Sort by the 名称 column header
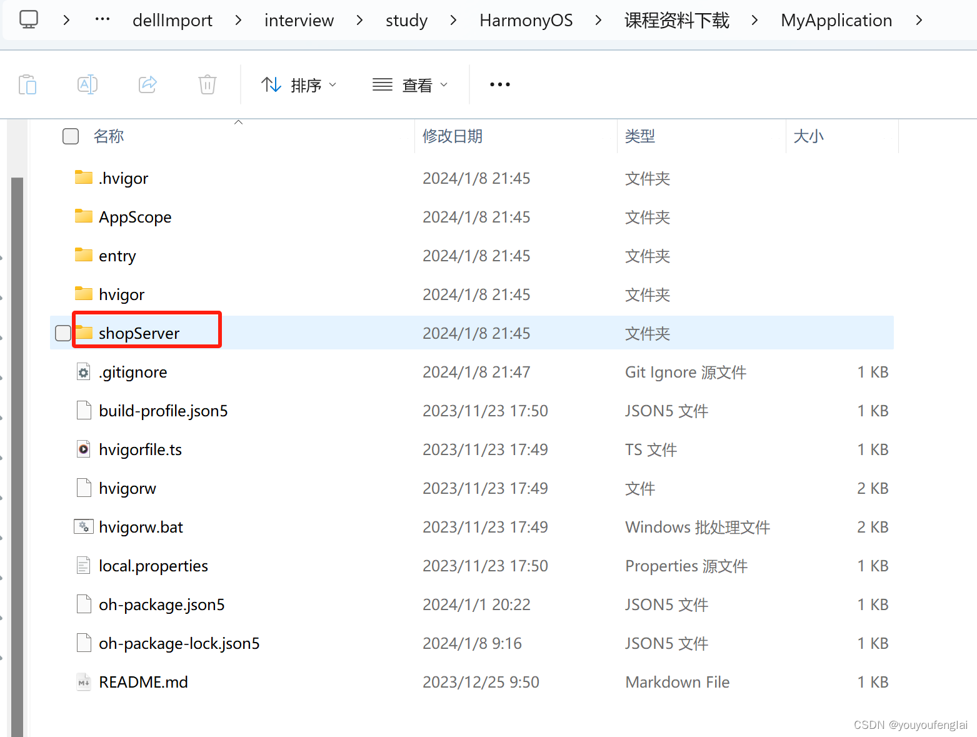This screenshot has height=737, width=977. coord(109,136)
